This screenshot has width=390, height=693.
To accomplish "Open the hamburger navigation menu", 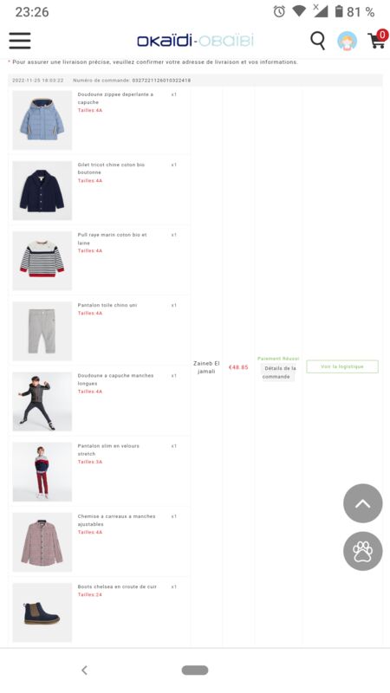I will click(20, 41).
